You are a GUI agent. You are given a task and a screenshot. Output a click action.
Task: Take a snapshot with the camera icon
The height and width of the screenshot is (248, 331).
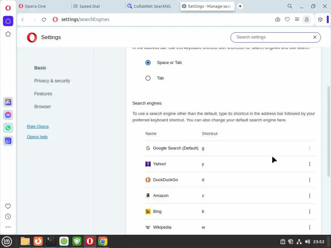coord(278,19)
